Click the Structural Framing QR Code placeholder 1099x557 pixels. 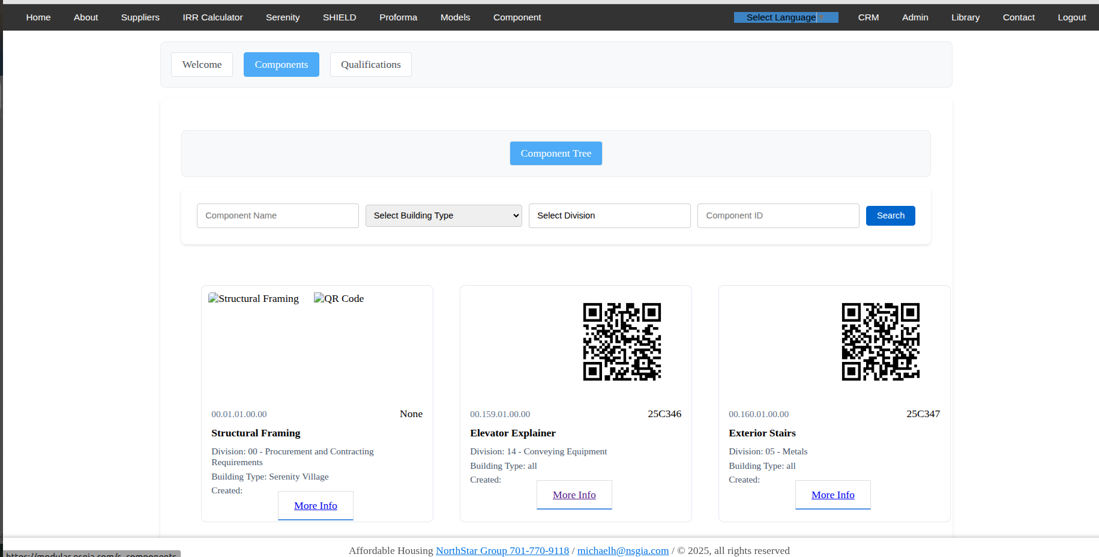[339, 299]
